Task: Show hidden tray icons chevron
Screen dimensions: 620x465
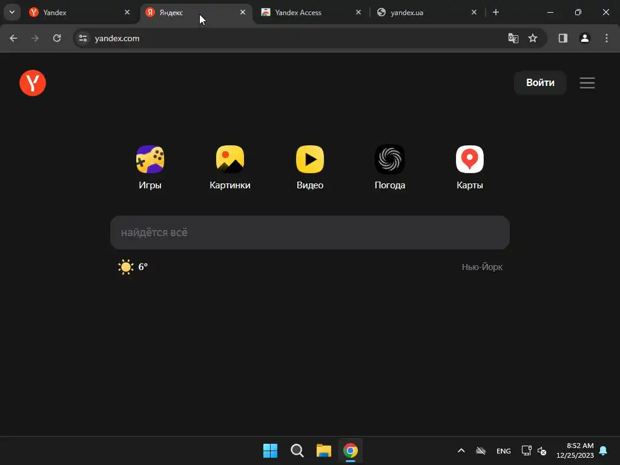Action: coord(461,450)
